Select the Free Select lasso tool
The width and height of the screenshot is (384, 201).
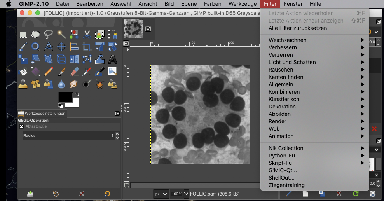(49, 35)
